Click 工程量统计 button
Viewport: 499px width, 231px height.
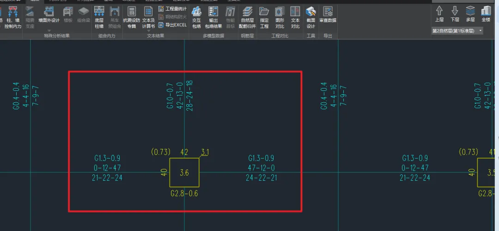172,9
